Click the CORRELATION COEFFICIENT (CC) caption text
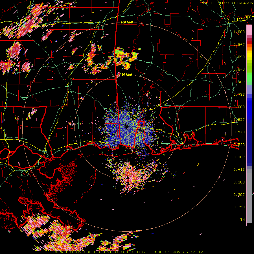Image resolution: width=254 pixels, height=254 pixels. [x=89, y=252]
